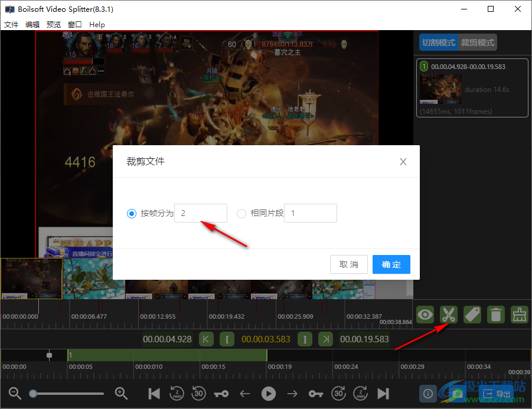Go to segment end marker button
532x409 pixels.
(x=326, y=339)
